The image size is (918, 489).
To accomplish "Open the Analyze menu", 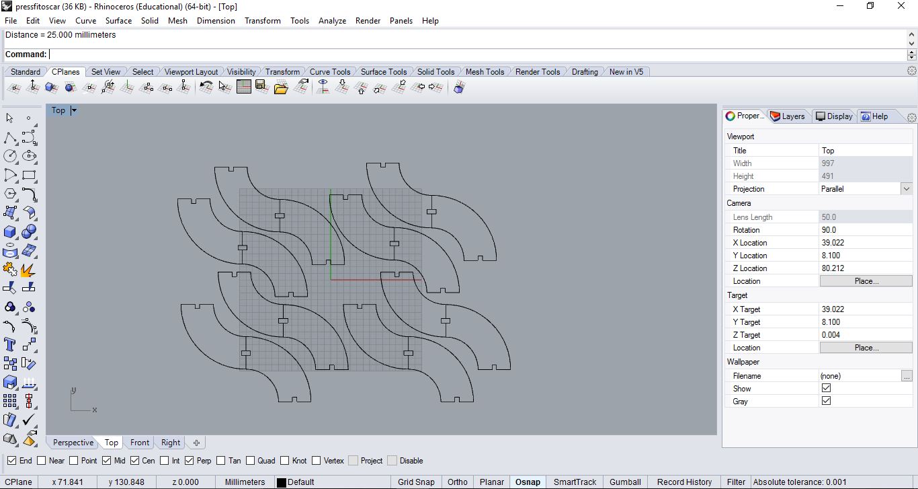I will tap(332, 21).
